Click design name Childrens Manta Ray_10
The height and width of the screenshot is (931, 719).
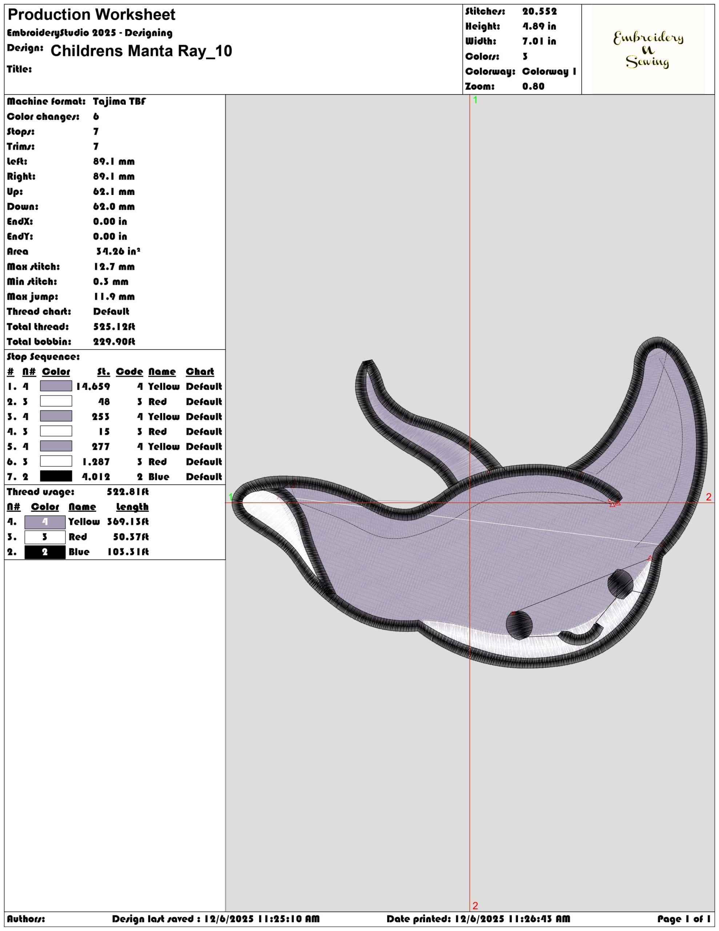(141, 51)
